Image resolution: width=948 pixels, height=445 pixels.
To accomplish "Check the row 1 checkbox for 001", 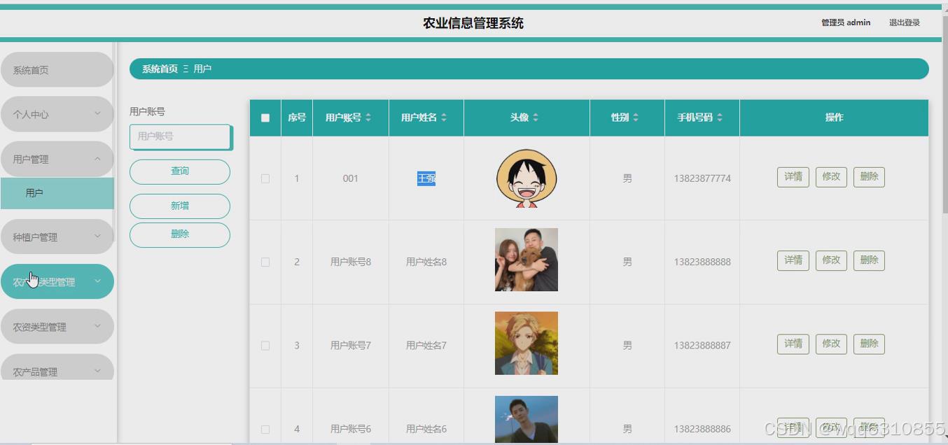I will [x=265, y=178].
